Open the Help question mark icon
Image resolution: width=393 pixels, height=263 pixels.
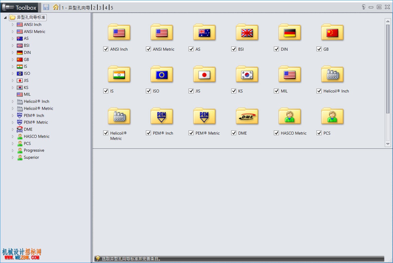pos(364,7)
